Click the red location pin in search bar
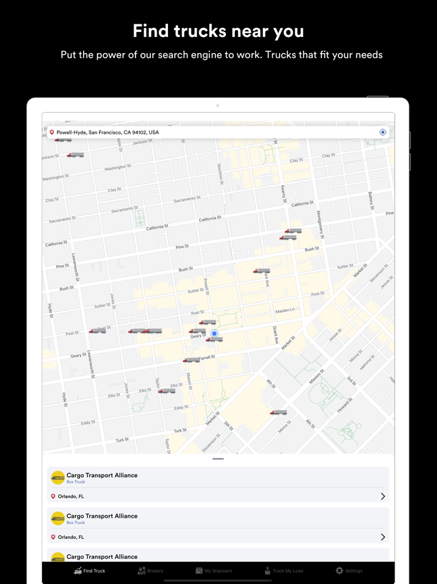 click(52, 132)
